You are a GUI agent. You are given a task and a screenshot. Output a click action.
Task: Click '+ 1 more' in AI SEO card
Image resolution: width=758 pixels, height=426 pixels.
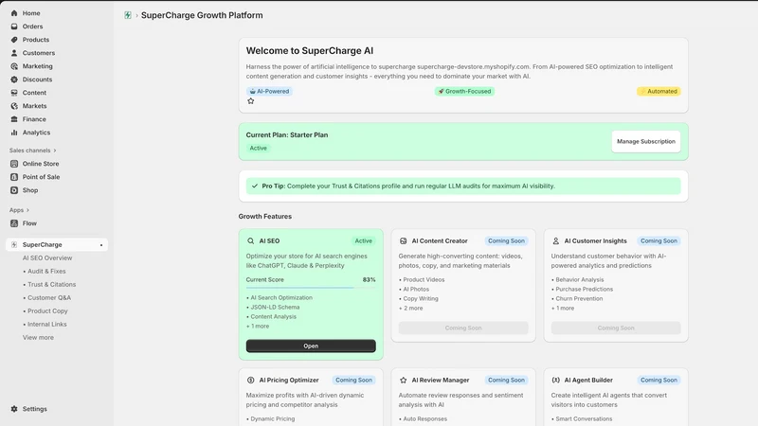[258, 327]
